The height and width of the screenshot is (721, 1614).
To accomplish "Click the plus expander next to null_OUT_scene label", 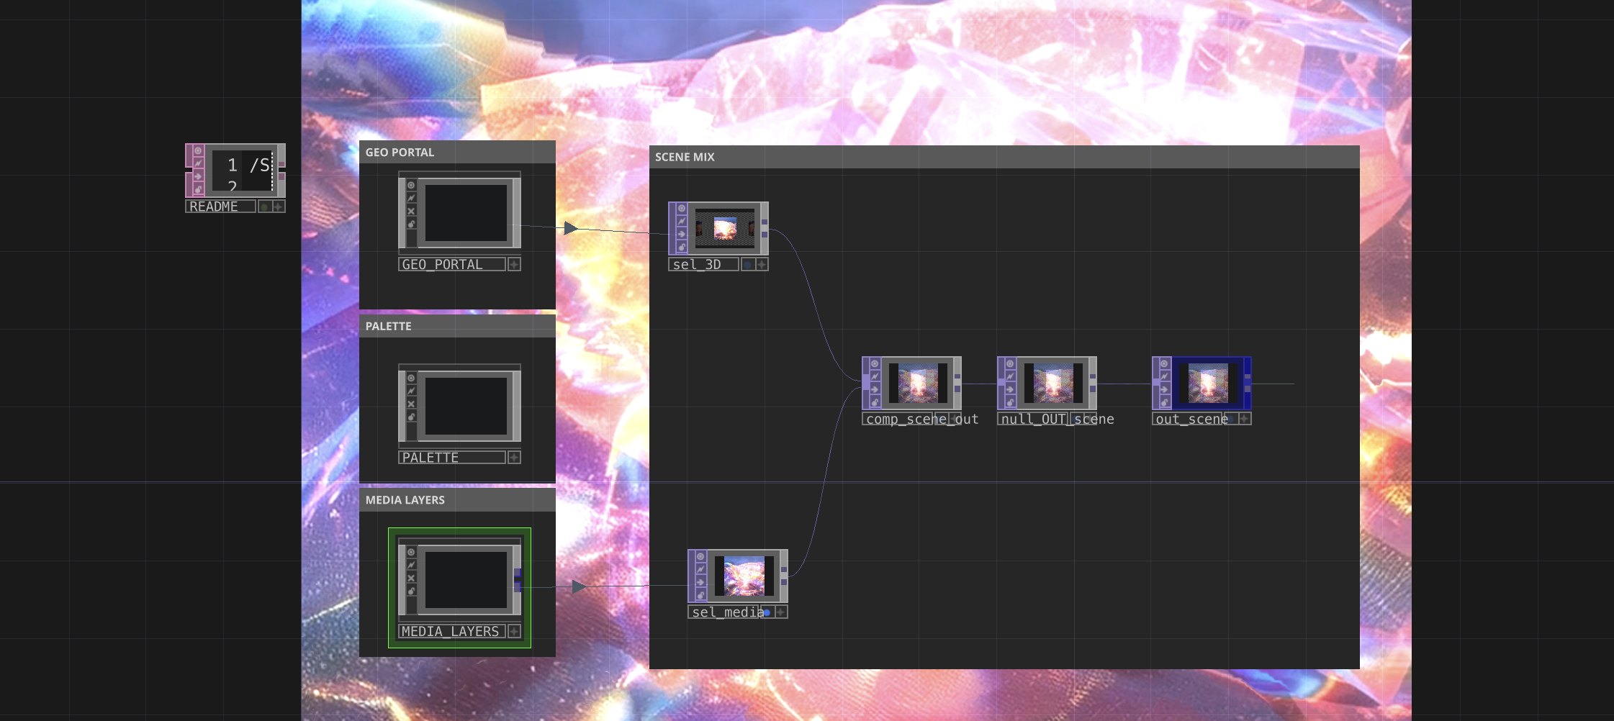I will [x=1090, y=418].
